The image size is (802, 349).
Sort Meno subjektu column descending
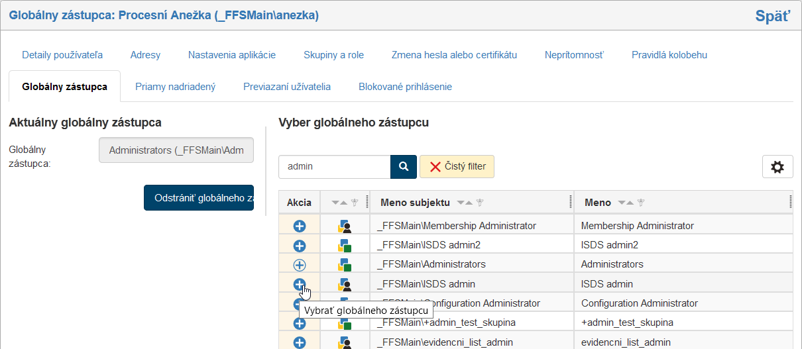[461, 203]
